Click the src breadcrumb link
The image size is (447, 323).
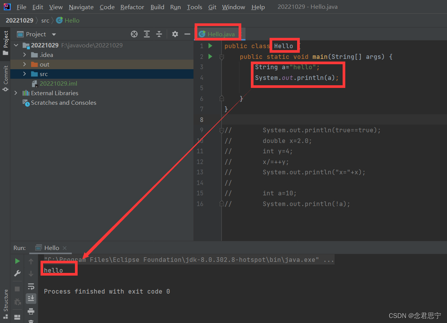(x=45, y=20)
